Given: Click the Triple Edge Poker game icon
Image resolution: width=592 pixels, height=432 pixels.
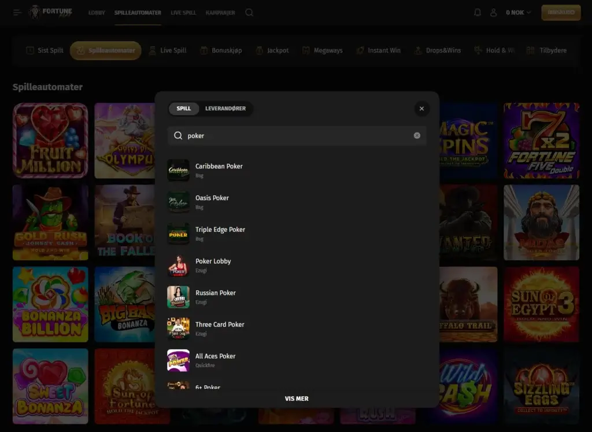Looking at the screenshot, I should click(178, 234).
